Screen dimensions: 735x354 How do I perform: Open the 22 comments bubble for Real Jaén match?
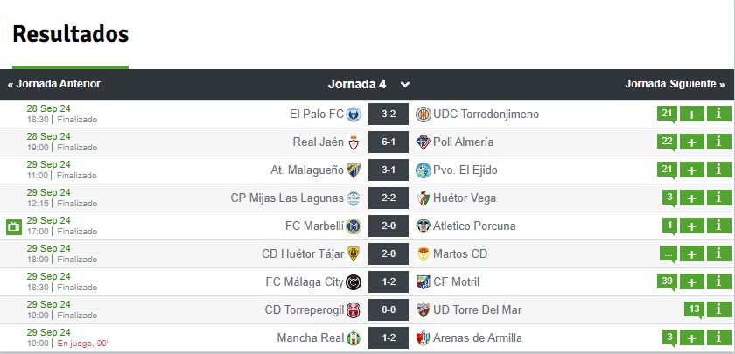click(667, 142)
